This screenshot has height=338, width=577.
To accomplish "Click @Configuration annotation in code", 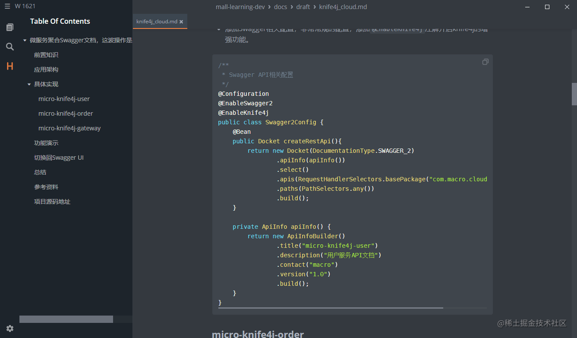I will (x=243, y=94).
